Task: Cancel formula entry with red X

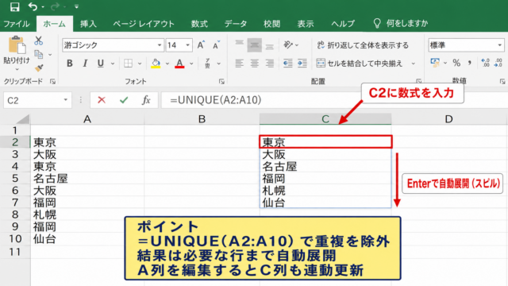Action: pyautogui.click(x=102, y=100)
